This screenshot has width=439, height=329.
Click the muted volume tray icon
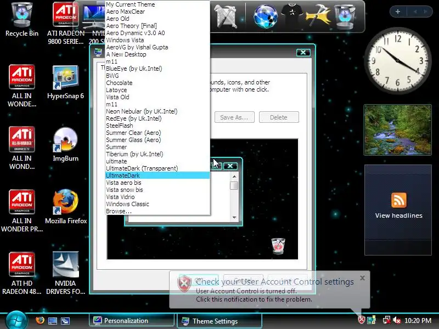[397, 320]
